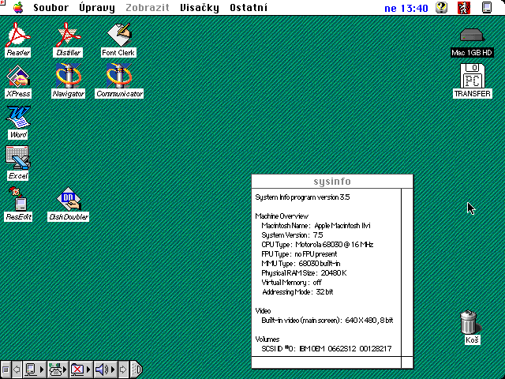Open the Apple menu

[x=18, y=8]
